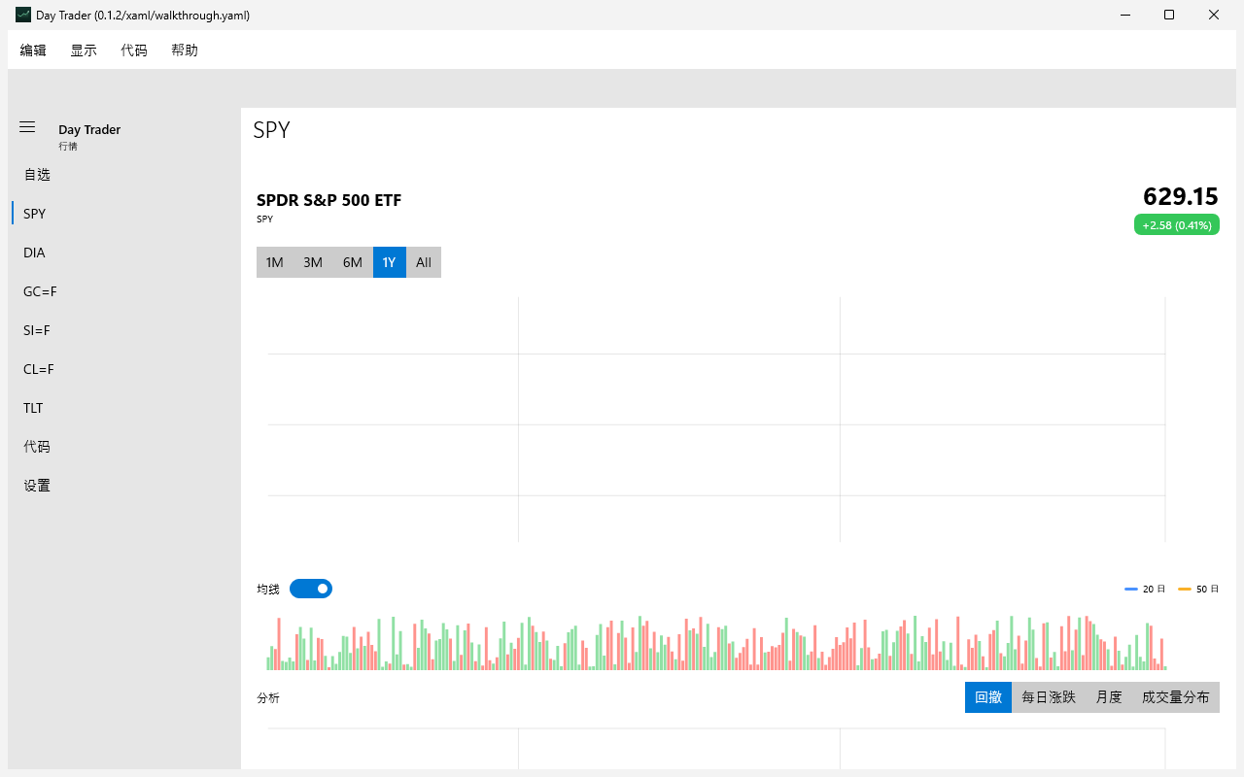Select the 1Y chart range
The height and width of the screenshot is (777, 1244).
pos(389,262)
